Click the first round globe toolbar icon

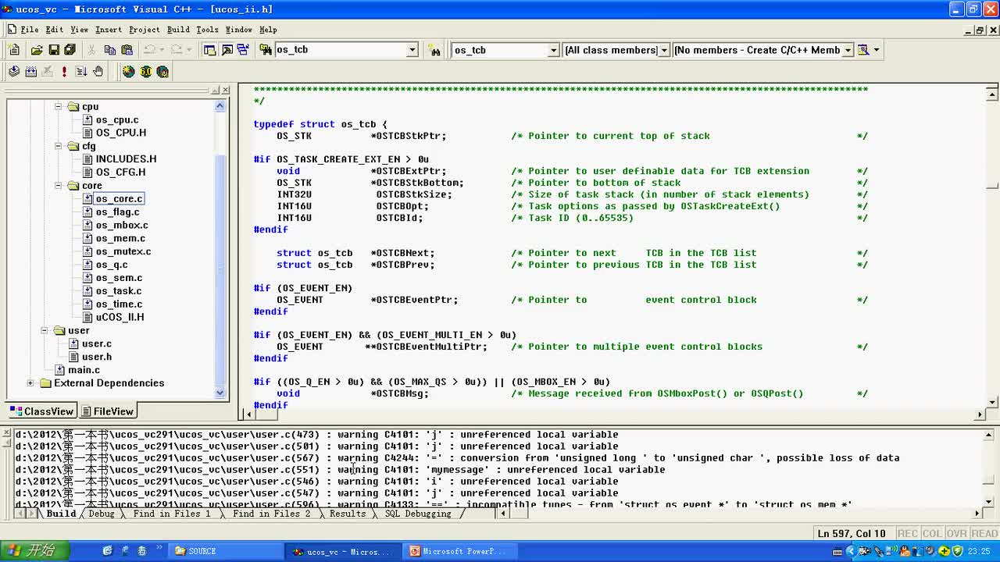129,71
